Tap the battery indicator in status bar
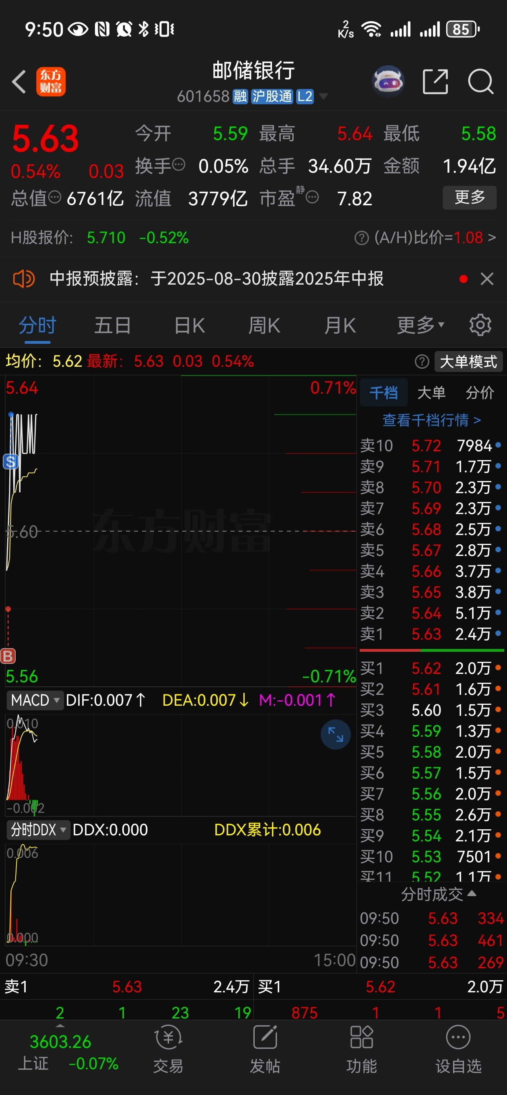Image resolution: width=507 pixels, height=1095 pixels. tap(463, 29)
